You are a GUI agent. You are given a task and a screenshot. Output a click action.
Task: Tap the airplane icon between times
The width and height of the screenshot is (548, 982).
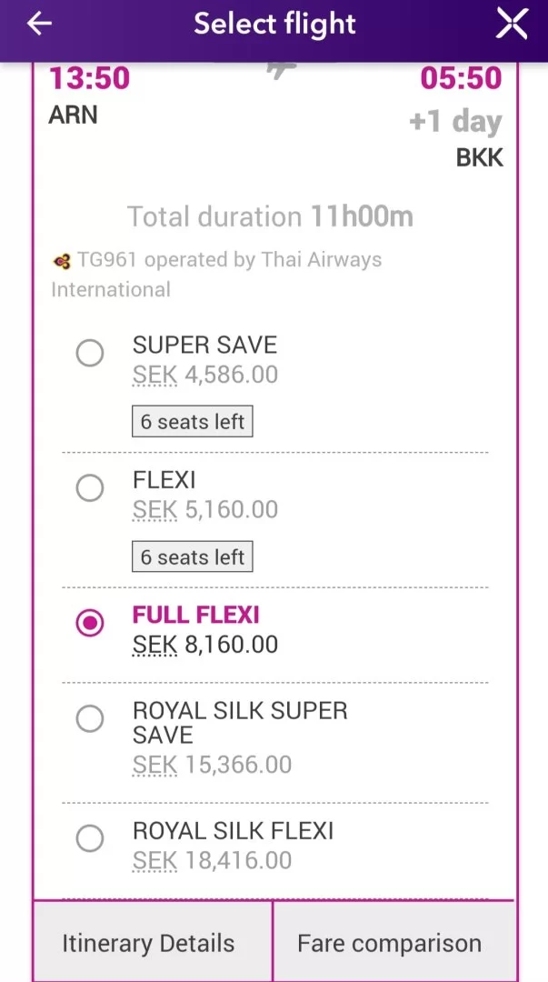coord(283,69)
